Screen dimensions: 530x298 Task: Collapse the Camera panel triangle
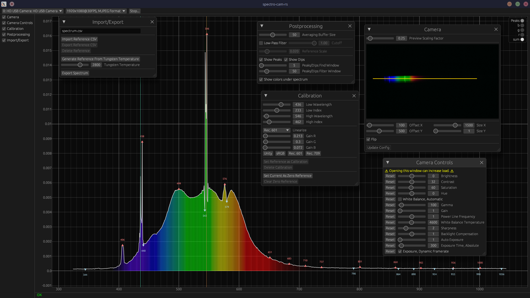pos(369,29)
